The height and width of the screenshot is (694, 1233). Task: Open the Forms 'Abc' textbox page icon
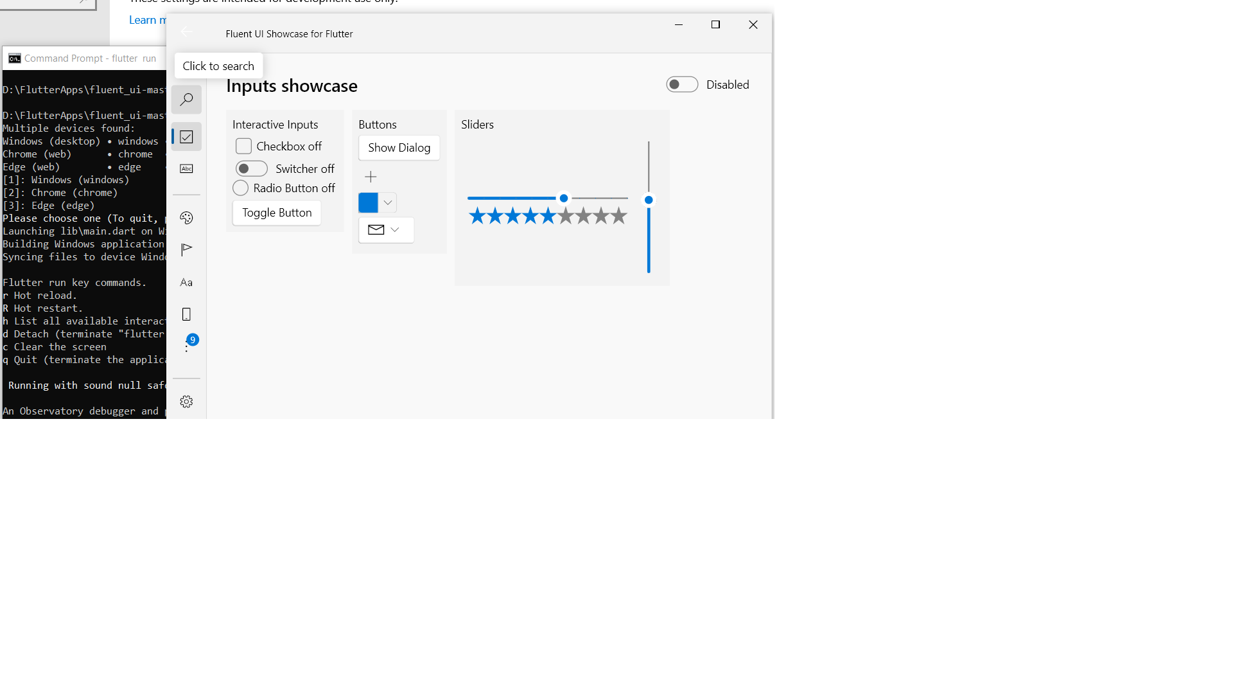coord(186,169)
